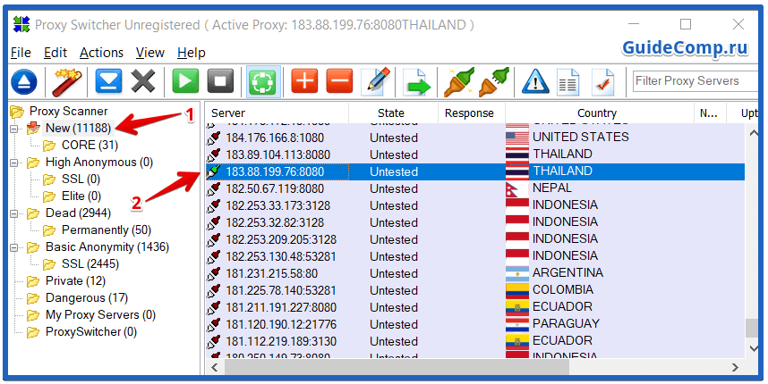The height and width of the screenshot is (384, 768).
Task: Click the blue eject toolbar icon
Action: tap(23, 81)
